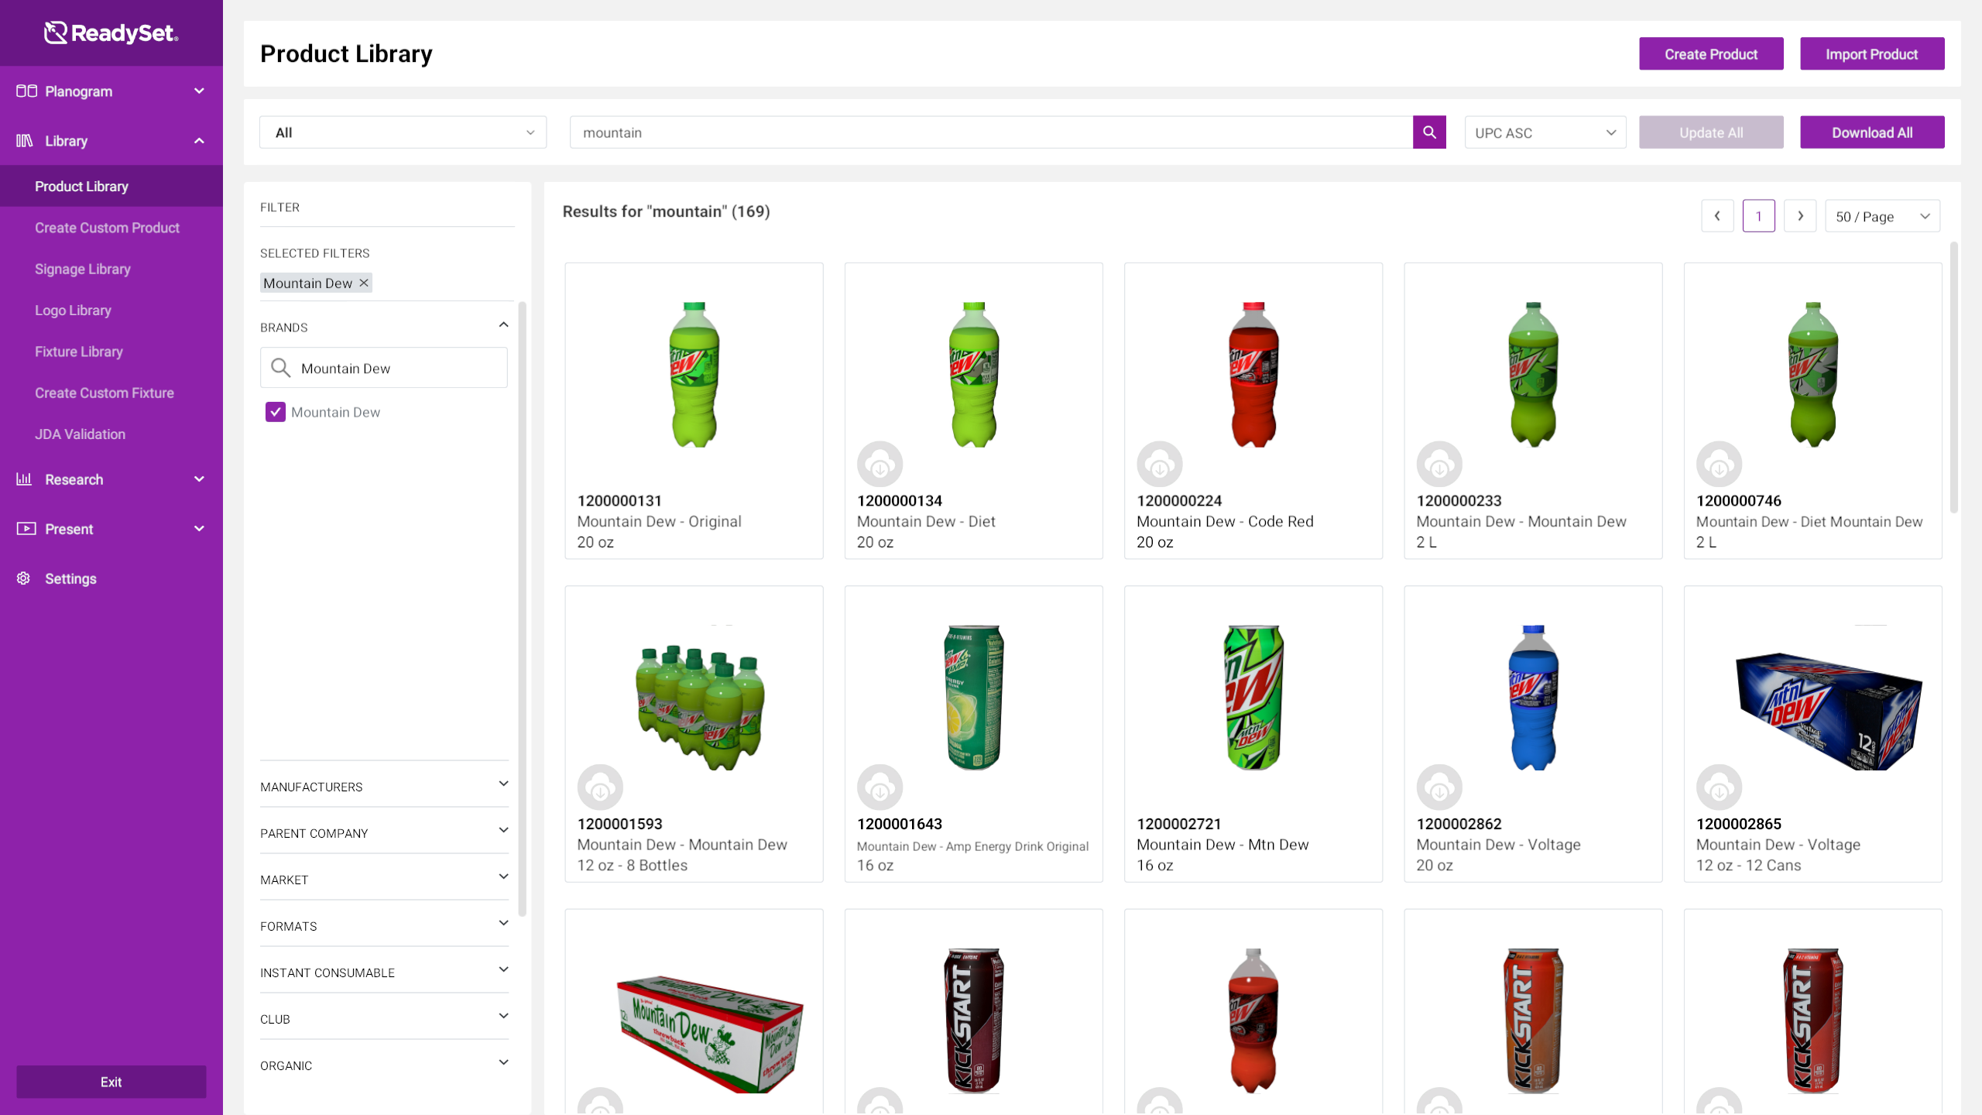Viewport: 1982px width, 1115px height.
Task: Uncheck the Mountain Dew brand checkbox
Action: 276,412
